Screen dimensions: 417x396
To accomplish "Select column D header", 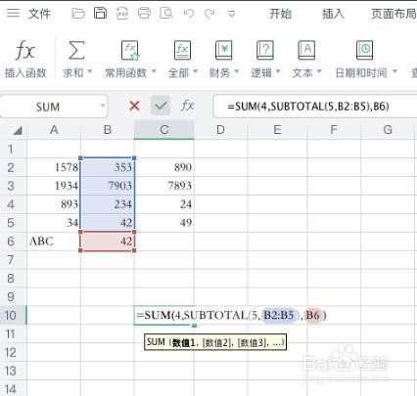I will (x=220, y=130).
